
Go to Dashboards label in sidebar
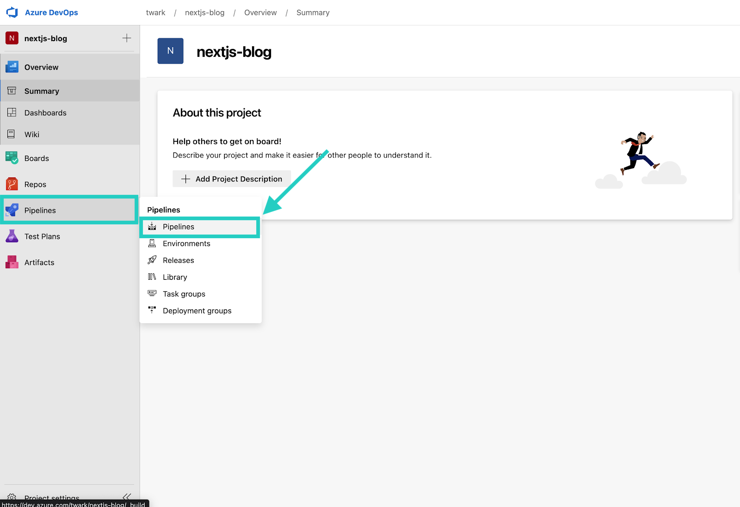(x=45, y=113)
